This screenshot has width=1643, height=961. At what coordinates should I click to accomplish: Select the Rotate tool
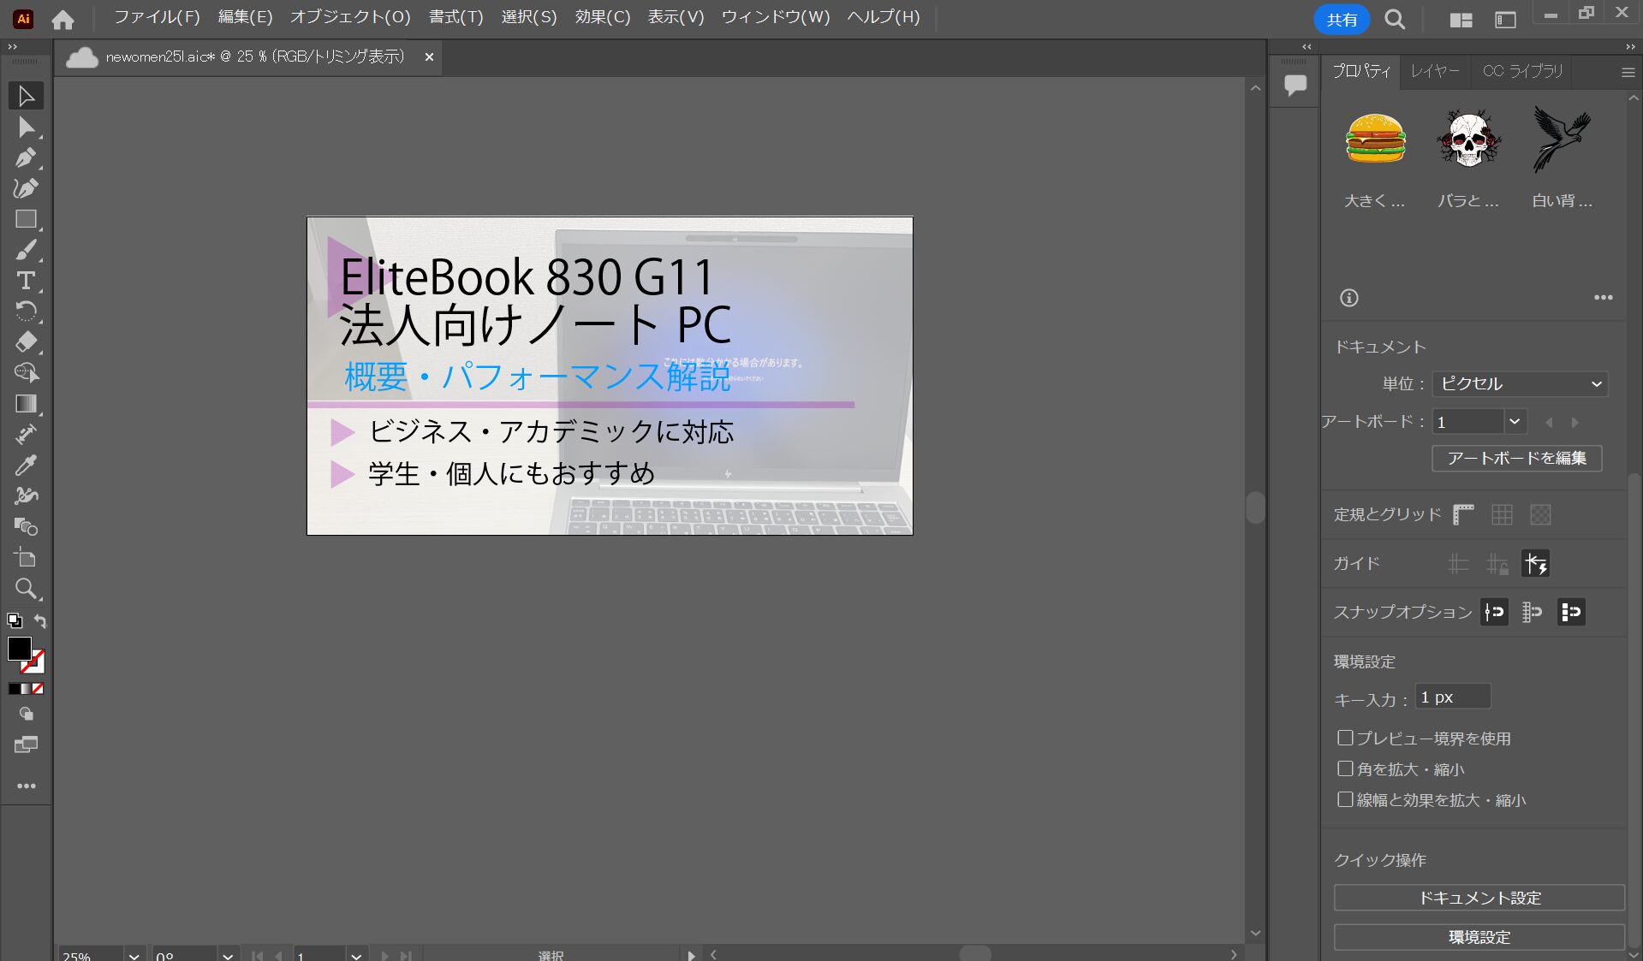pyautogui.click(x=26, y=311)
